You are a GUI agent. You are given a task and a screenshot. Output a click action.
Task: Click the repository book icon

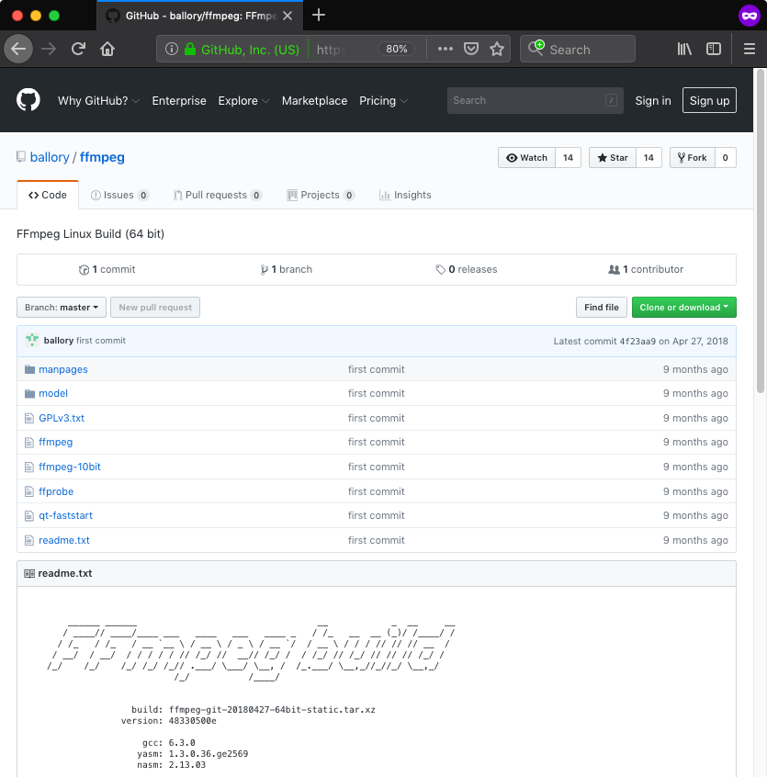click(21, 157)
